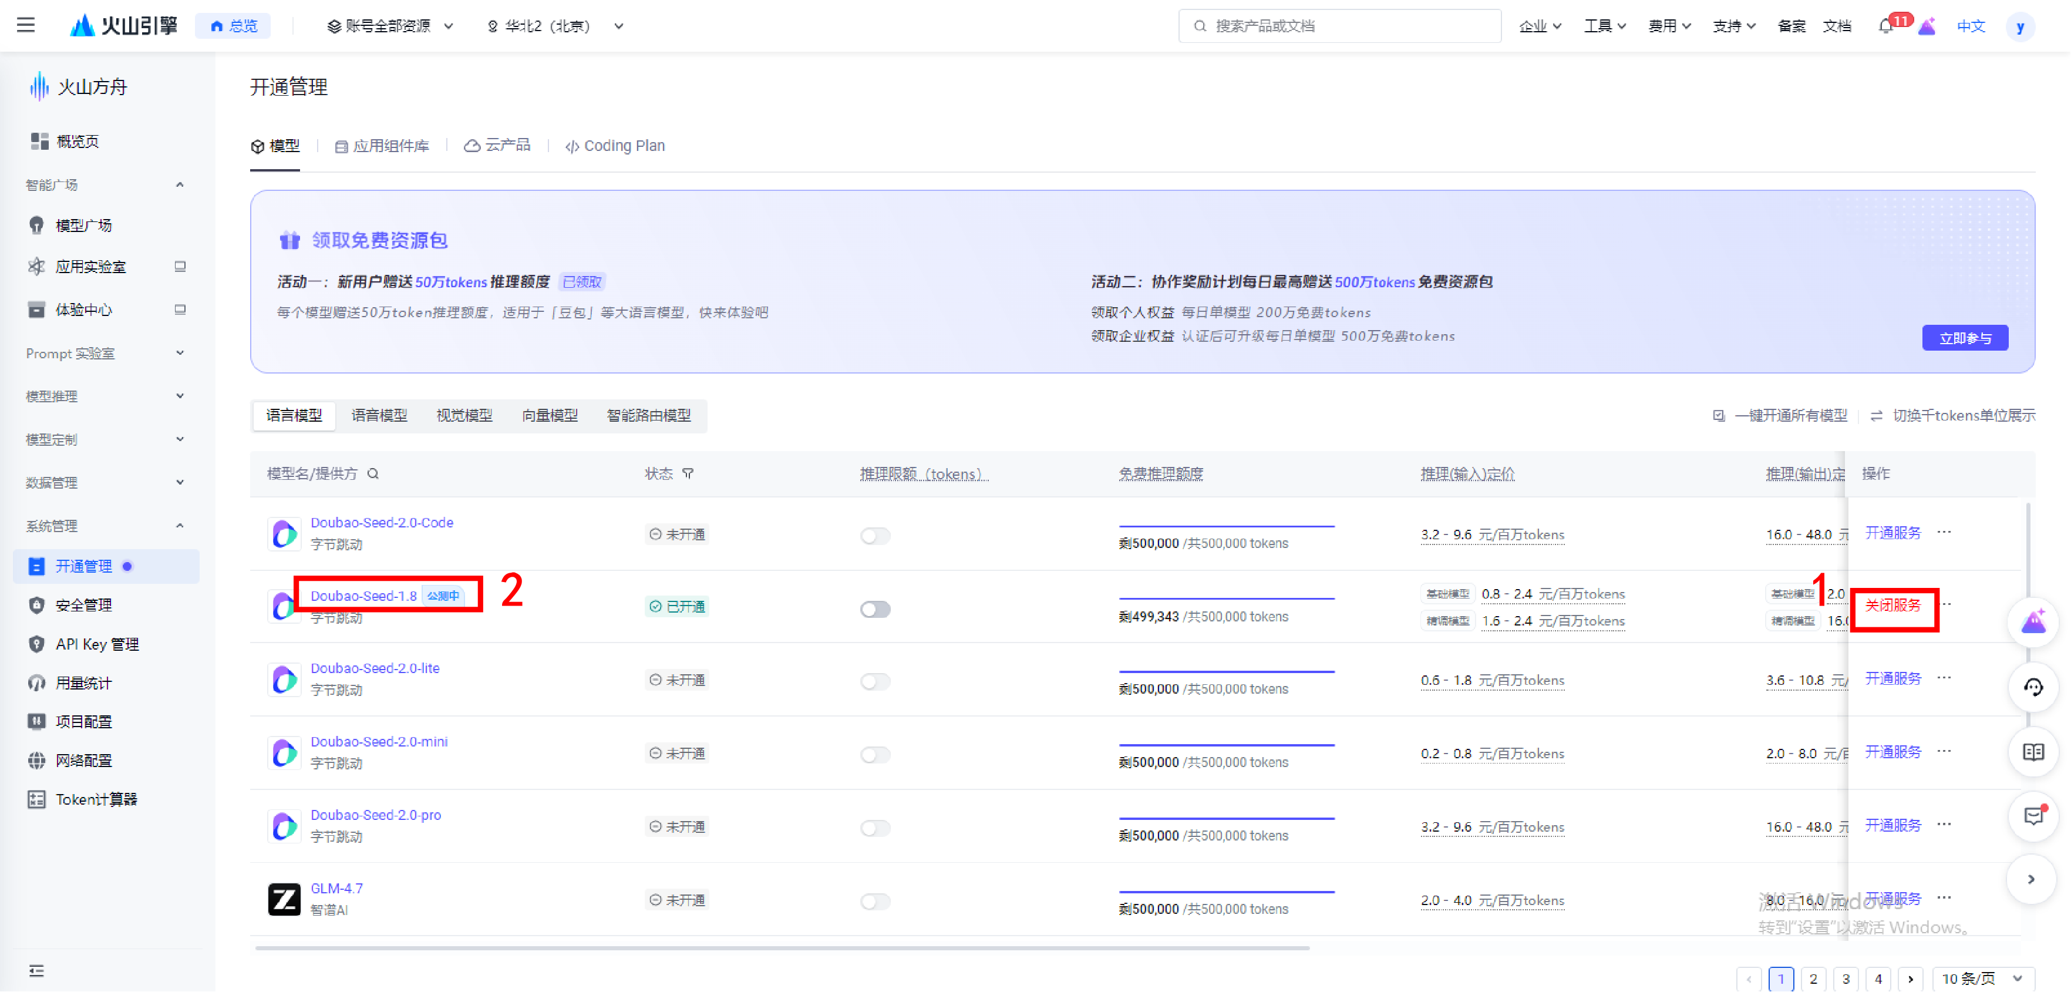Open API Key 管理 page
The width and height of the screenshot is (2071, 992).
[97, 644]
